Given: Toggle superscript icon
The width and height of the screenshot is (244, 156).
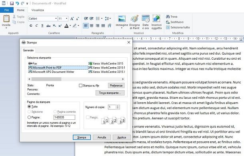Looking at the screenshot, I should click(x=60, y=26).
